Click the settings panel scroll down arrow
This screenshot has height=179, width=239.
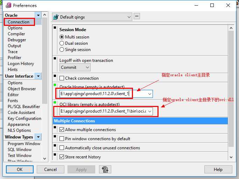pos(231,157)
